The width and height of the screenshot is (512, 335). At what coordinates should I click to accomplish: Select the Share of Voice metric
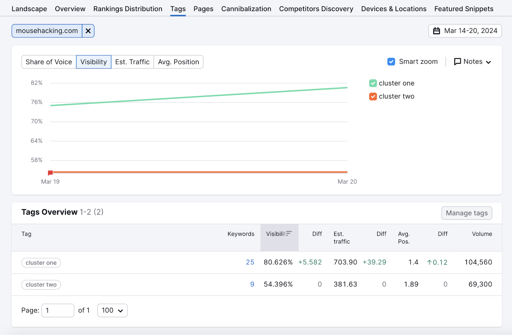click(x=49, y=62)
